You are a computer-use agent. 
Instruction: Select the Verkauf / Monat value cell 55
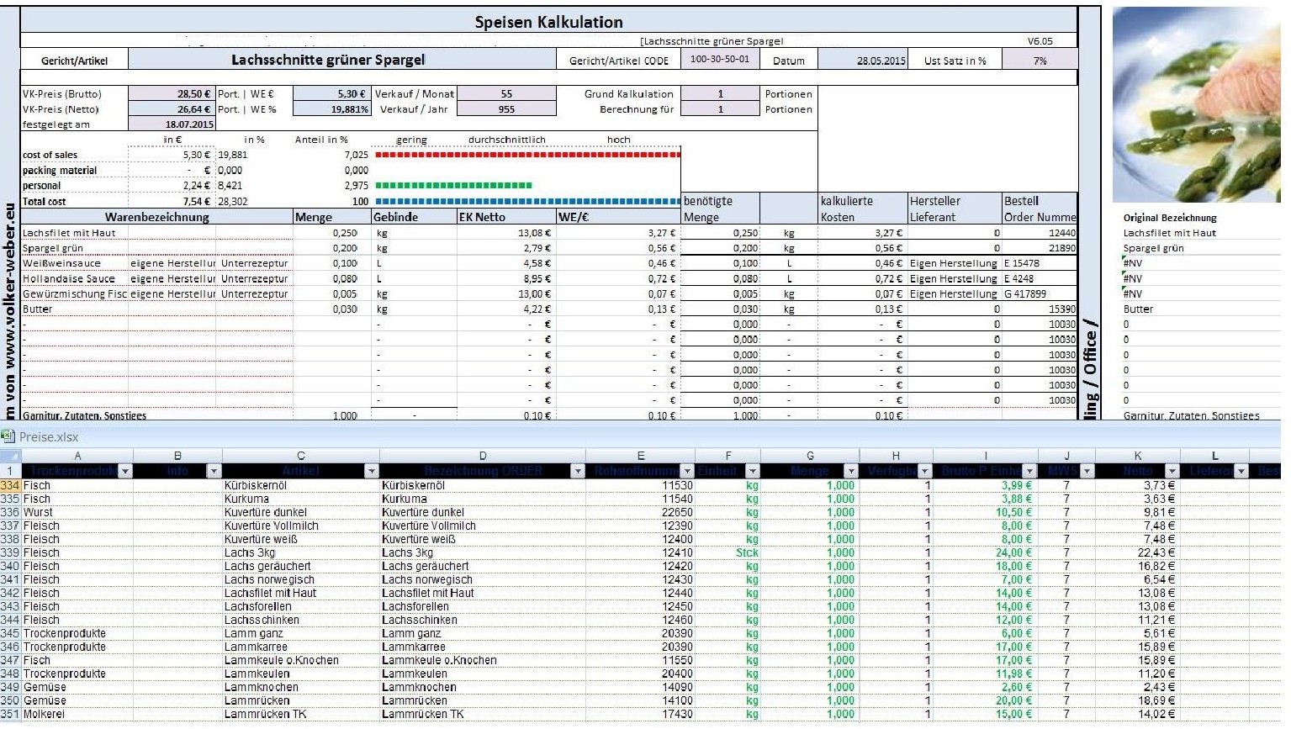click(x=506, y=94)
